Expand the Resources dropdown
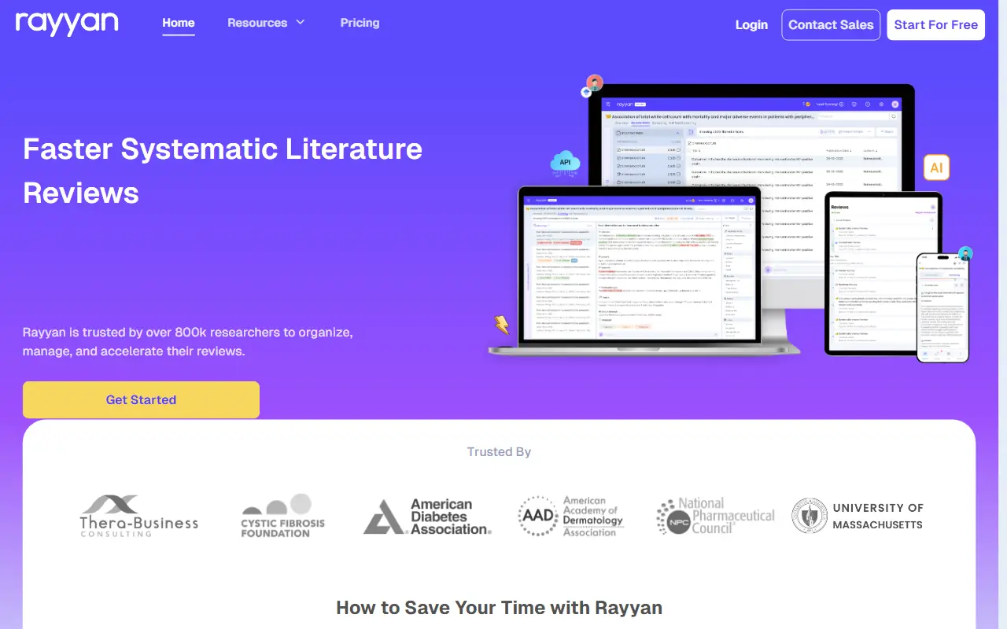 pyautogui.click(x=266, y=23)
